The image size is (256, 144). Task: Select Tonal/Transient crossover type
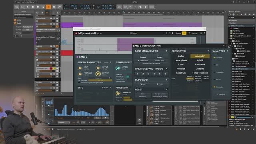[200, 73]
